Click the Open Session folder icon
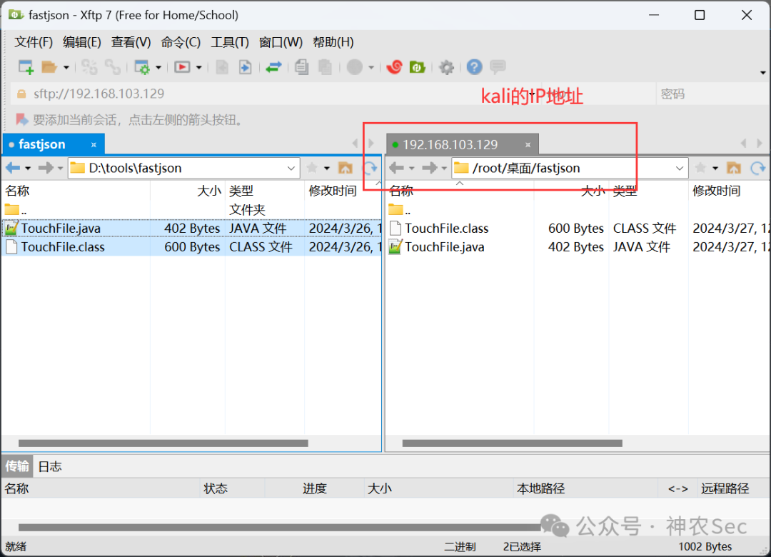Viewport: 771px width, 557px height. (x=49, y=67)
